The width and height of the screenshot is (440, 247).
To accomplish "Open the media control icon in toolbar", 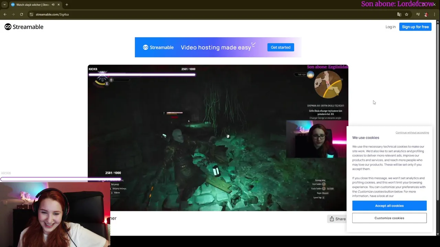I will click(418, 14).
